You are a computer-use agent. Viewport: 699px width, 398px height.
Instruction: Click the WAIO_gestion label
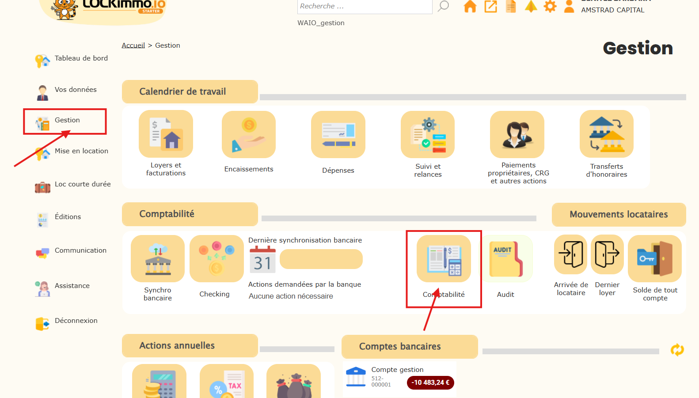(x=321, y=23)
